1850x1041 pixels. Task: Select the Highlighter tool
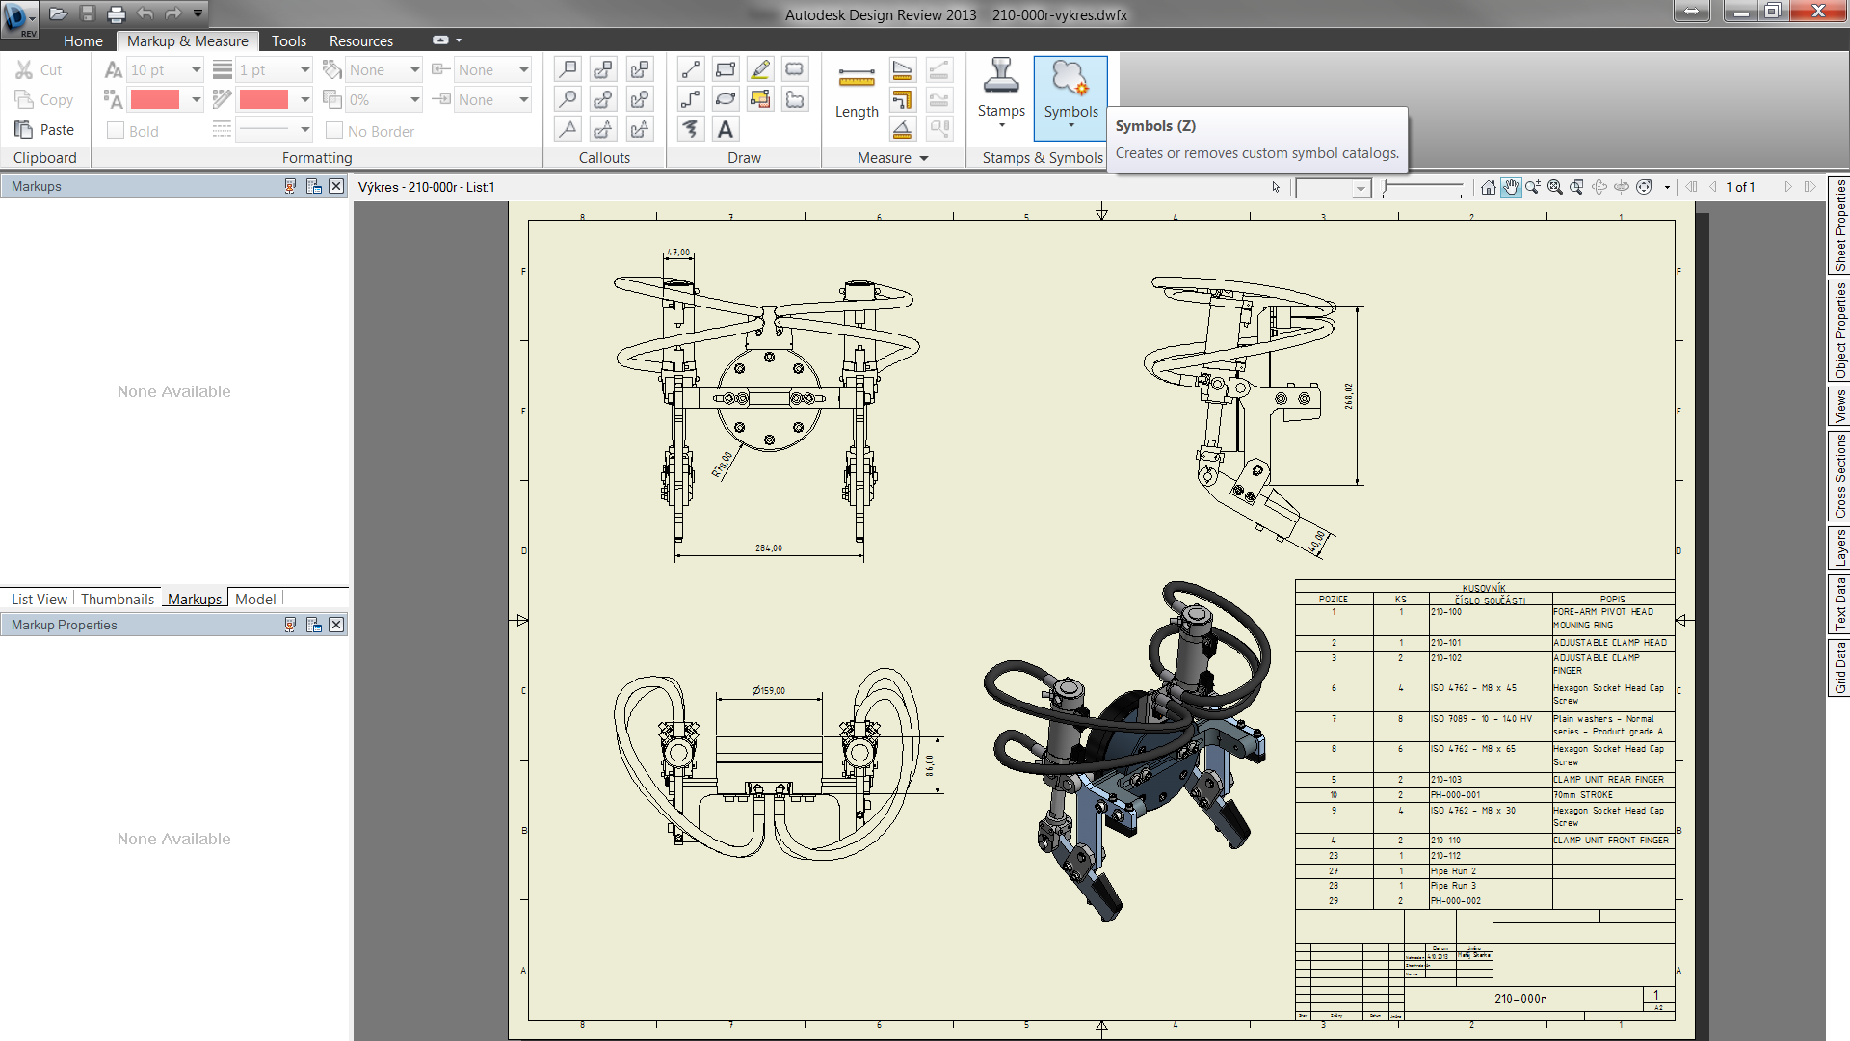pos(760,69)
